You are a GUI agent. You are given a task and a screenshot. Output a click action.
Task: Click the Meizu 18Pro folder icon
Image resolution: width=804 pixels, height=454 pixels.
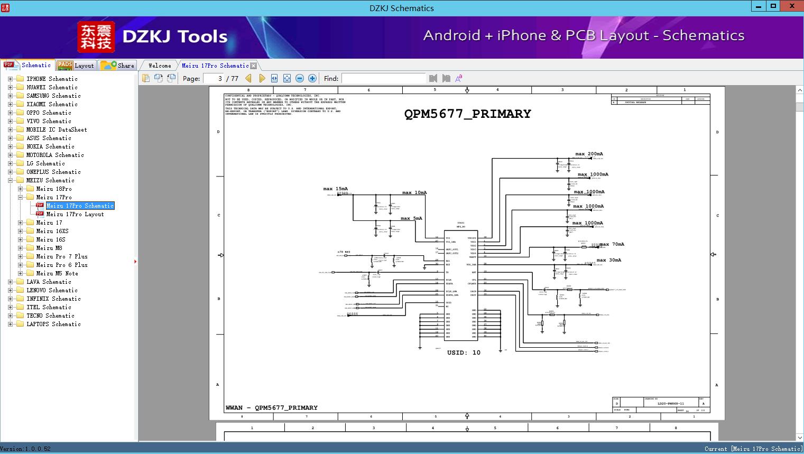(x=30, y=189)
